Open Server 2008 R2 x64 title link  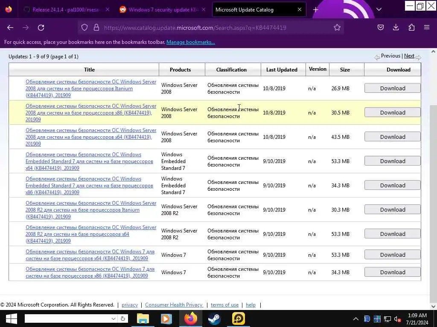(x=91, y=234)
